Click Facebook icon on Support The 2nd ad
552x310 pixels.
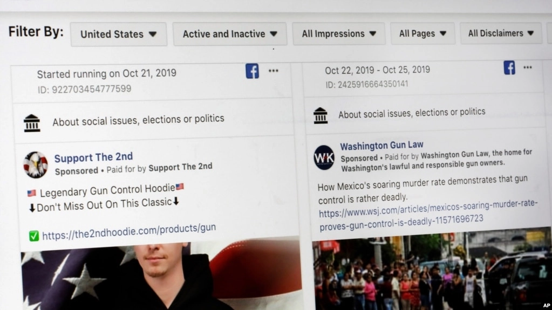(252, 71)
